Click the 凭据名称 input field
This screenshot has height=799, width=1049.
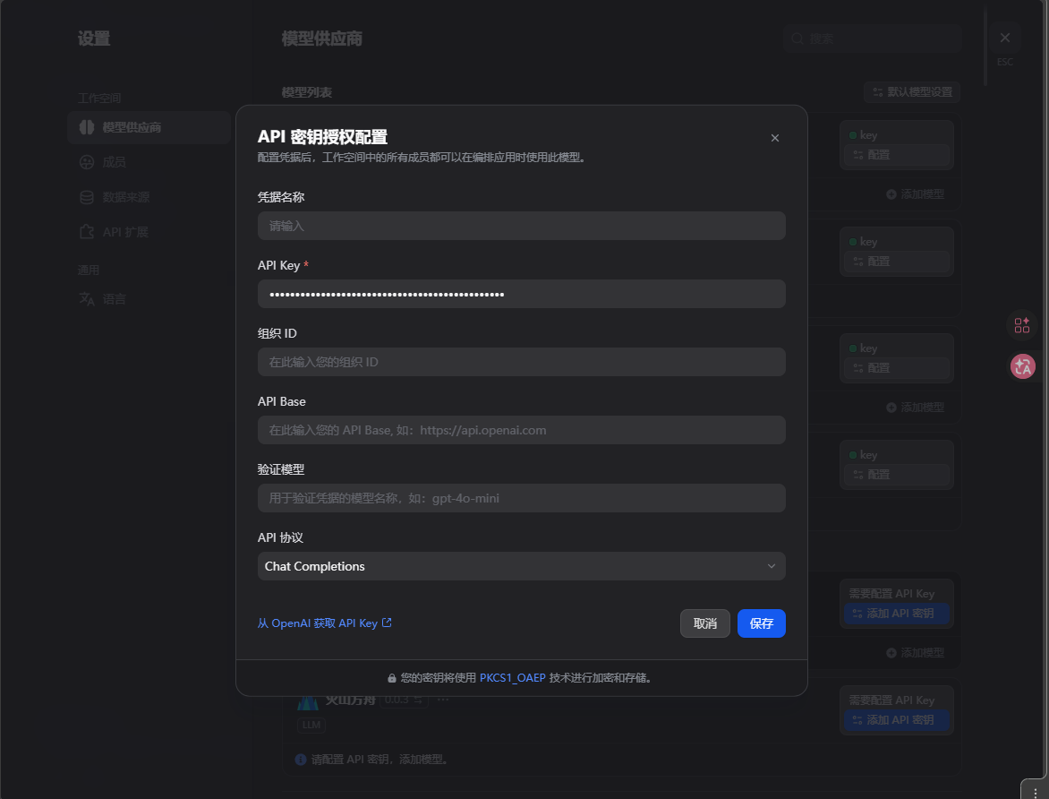point(521,226)
